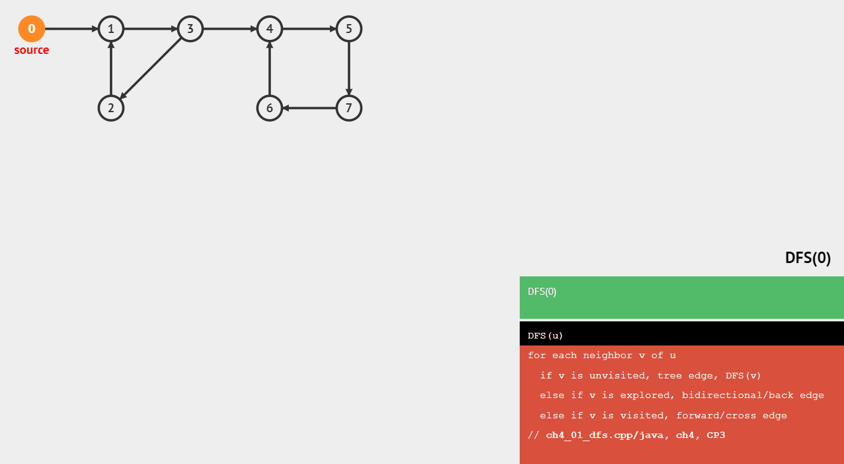Click graph node 3
This screenshot has width=844, height=464.
tap(190, 28)
